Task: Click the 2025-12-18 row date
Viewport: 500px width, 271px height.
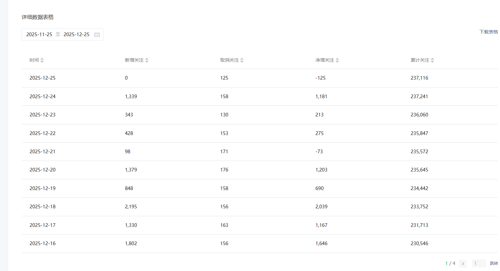Action: (x=43, y=207)
